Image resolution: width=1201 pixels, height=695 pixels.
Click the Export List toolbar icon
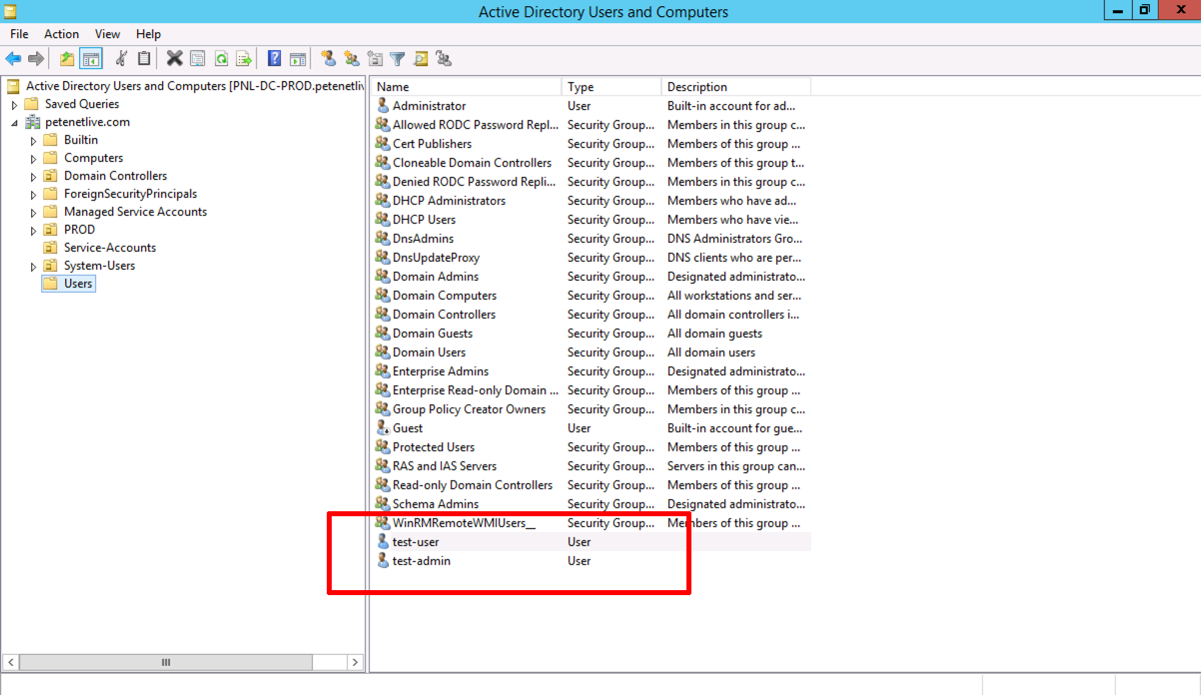pyautogui.click(x=243, y=59)
